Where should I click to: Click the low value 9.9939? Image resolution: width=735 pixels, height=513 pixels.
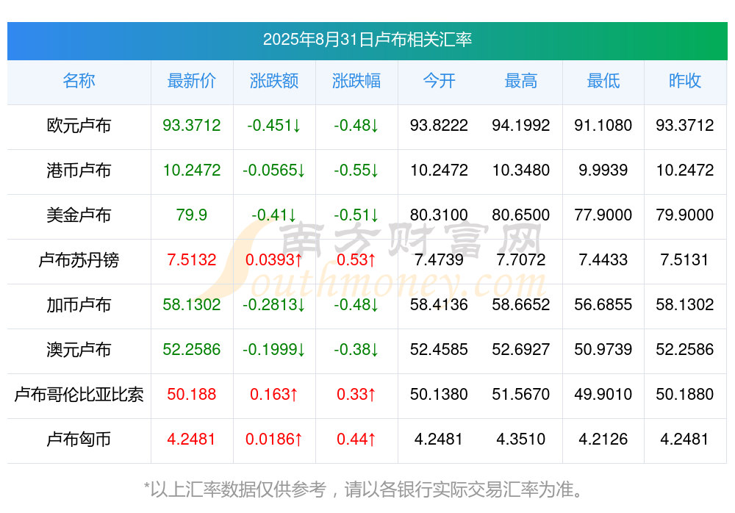pyautogui.click(x=603, y=171)
